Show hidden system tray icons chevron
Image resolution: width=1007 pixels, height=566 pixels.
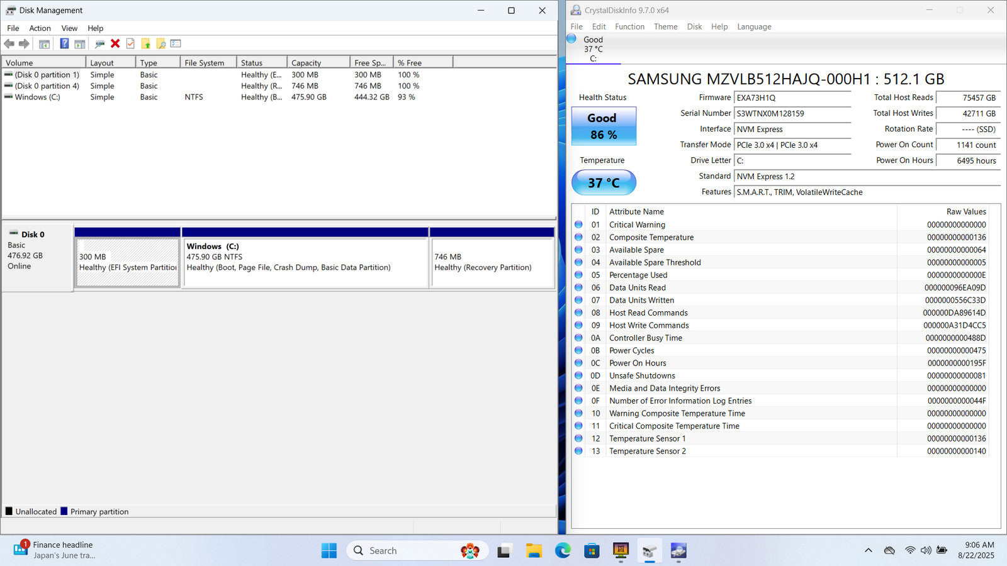click(868, 550)
